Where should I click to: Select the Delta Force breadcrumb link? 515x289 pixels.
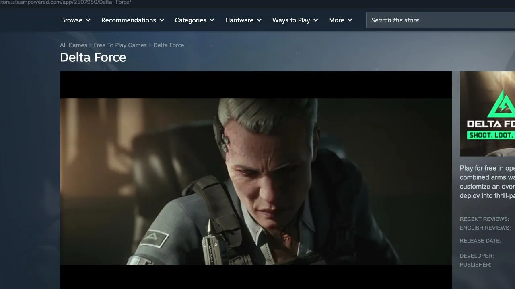[x=169, y=45]
